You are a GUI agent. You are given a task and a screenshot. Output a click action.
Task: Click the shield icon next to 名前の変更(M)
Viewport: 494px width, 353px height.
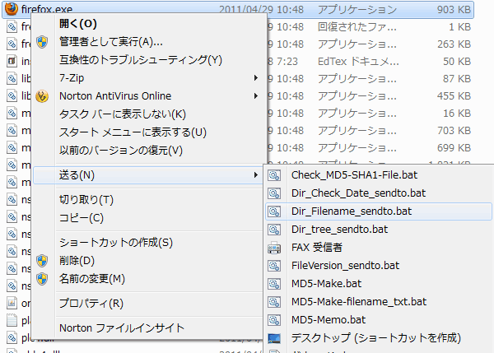(42, 279)
